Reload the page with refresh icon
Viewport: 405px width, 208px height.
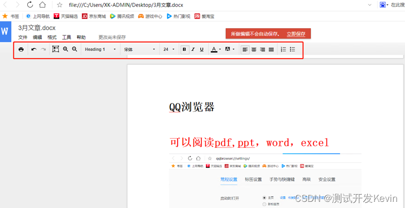[x=30, y=5]
